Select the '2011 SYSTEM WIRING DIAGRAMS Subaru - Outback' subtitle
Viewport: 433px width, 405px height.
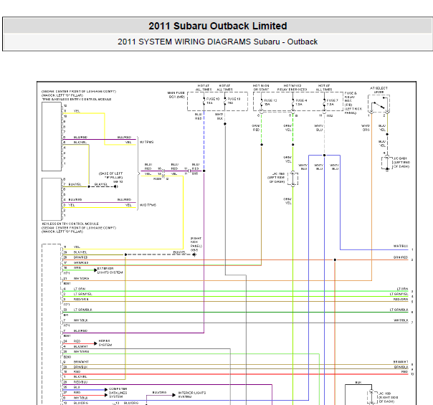[218, 42]
